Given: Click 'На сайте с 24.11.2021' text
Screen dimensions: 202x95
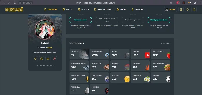Looking at the screenshot, I should tap(45, 65).
